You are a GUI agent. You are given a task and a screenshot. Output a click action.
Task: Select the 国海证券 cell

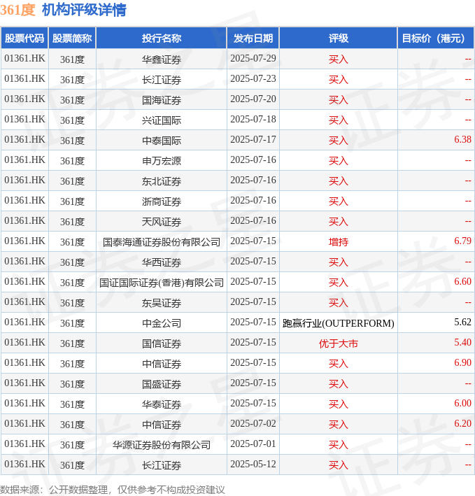click(x=162, y=100)
